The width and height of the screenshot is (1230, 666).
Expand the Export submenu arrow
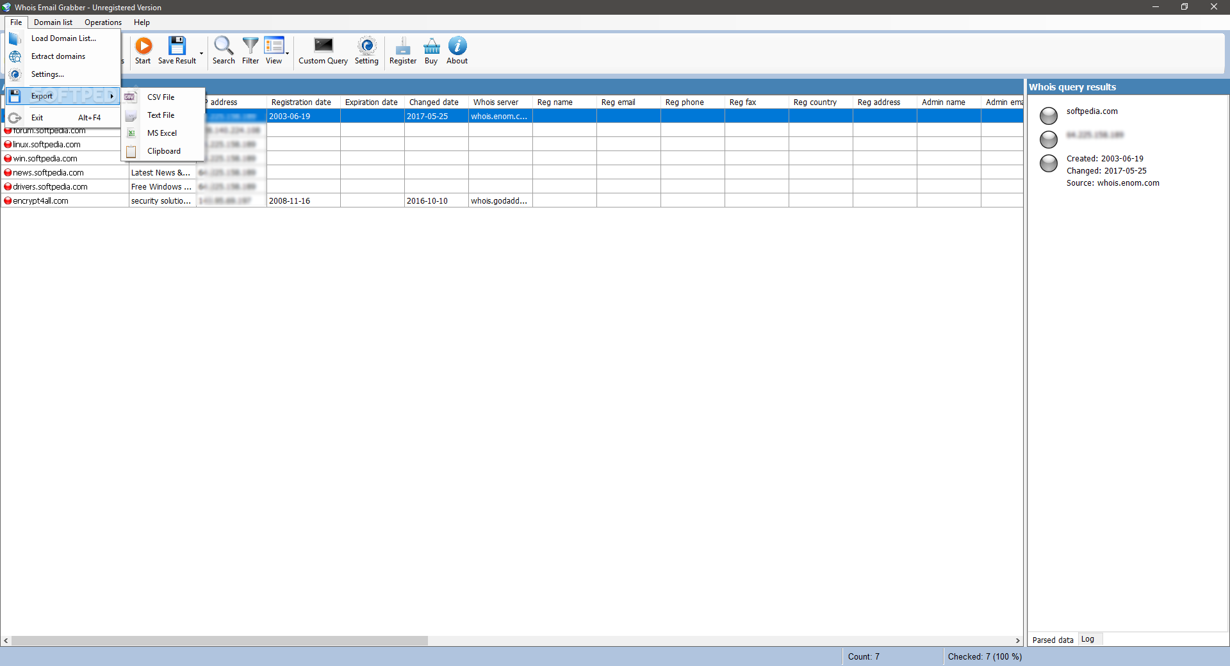click(x=111, y=96)
